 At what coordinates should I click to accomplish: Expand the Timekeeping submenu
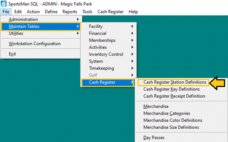(101, 68)
